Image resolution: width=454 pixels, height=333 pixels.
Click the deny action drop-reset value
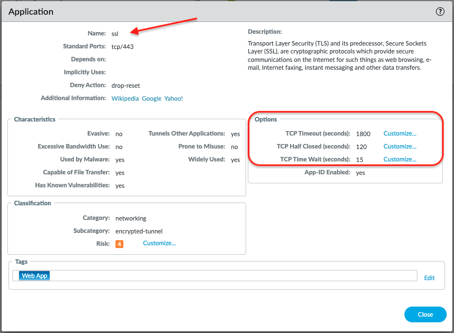coord(126,86)
